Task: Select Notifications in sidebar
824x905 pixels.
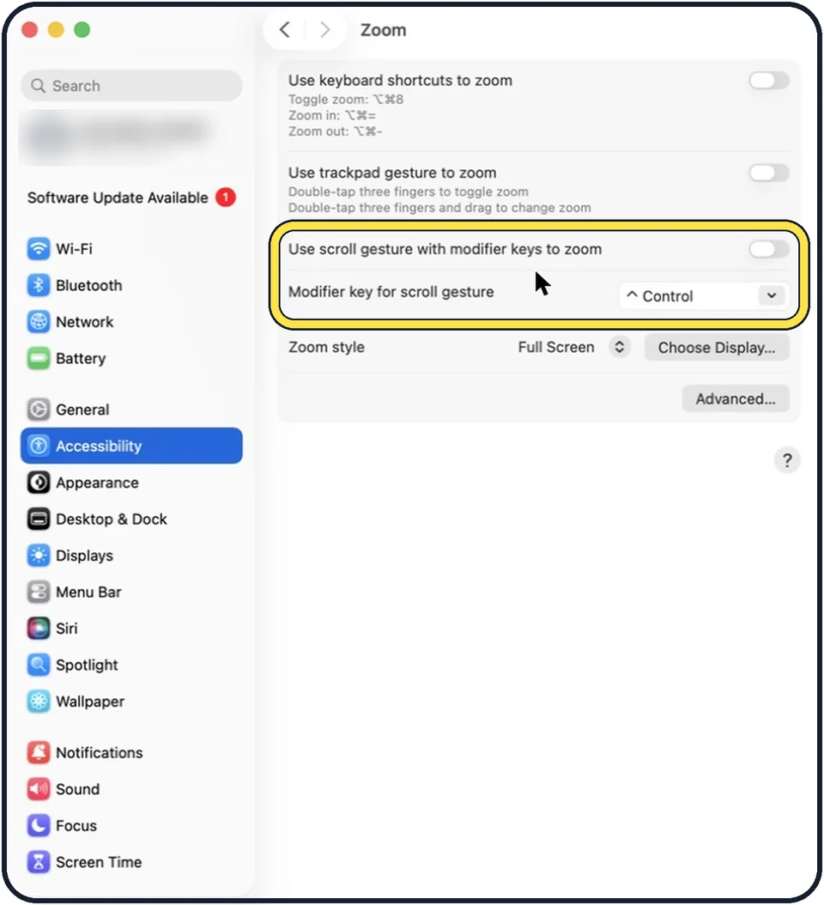Action: point(131,752)
